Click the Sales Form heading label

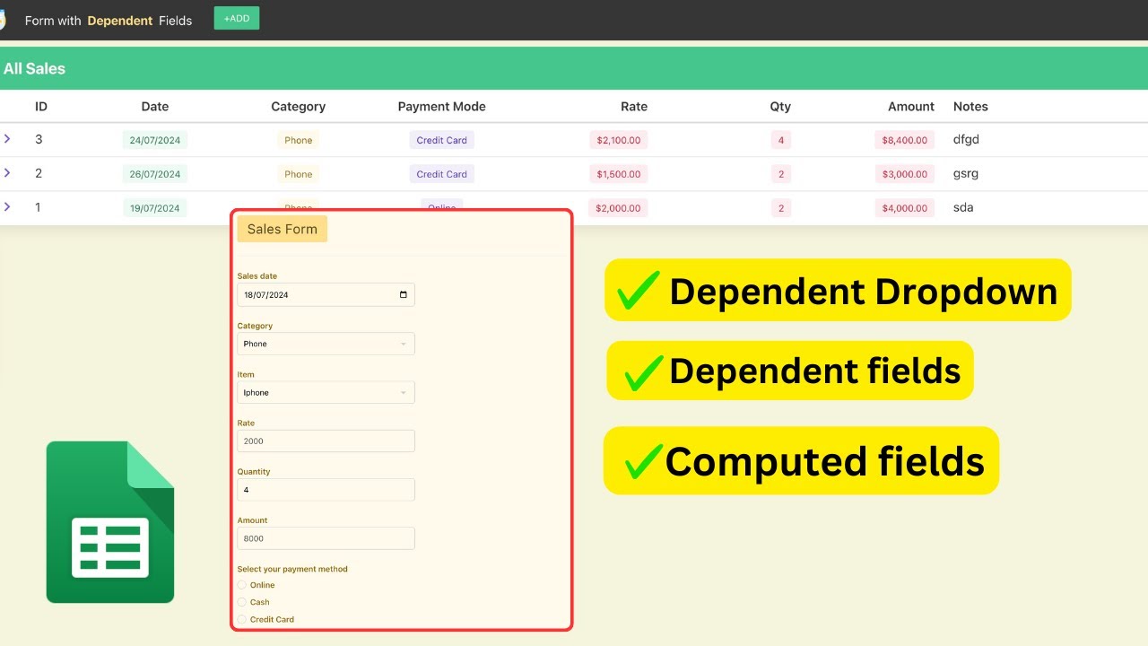click(283, 229)
